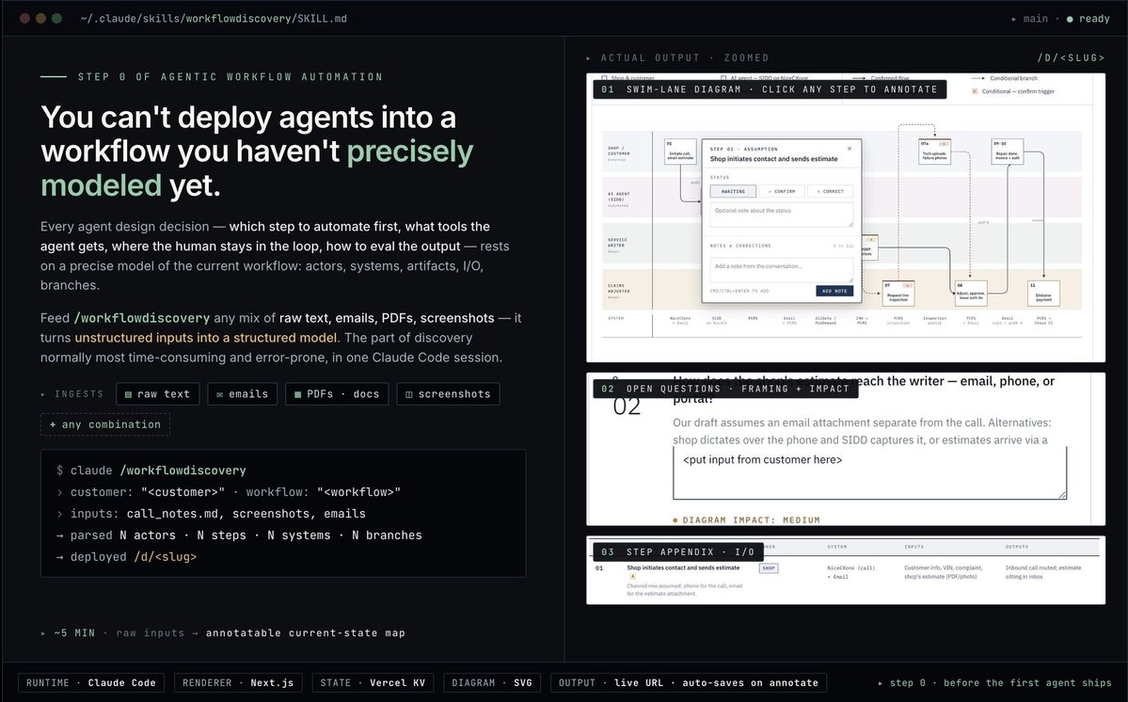This screenshot has height=702, width=1128.
Task: Select step 11 'Disburse payment' box
Action: [x=1043, y=294]
